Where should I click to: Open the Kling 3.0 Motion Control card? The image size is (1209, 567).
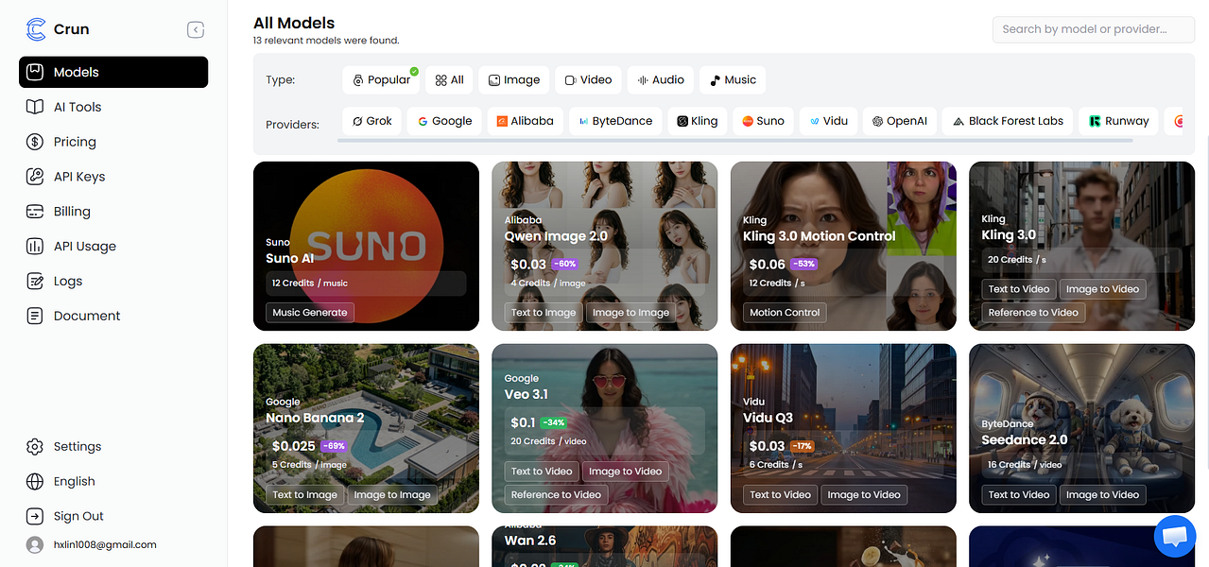[x=843, y=246]
